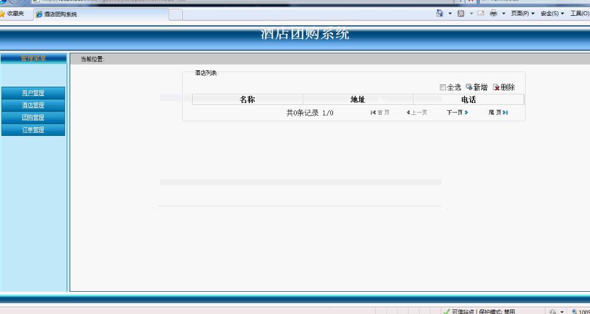Click the 酒店团购系统 page title banner
Image resolution: width=590 pixels, height=314 pixels.
[x=305, y=33]
